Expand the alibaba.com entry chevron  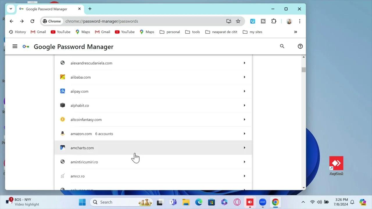point(244,77)
